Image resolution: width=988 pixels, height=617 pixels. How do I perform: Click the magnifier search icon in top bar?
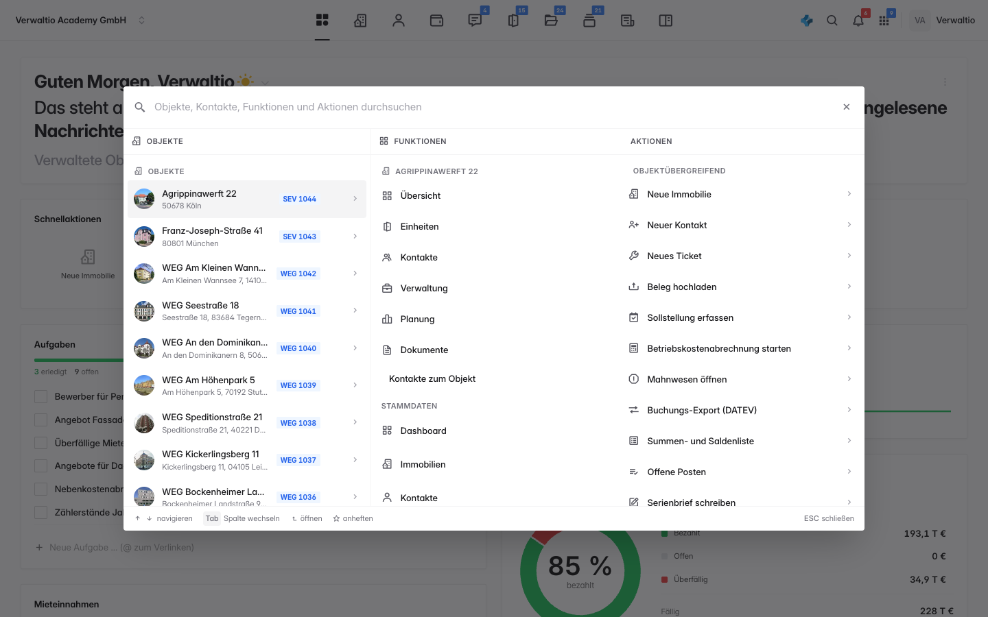pyautogui.click(x=832, y=21)
